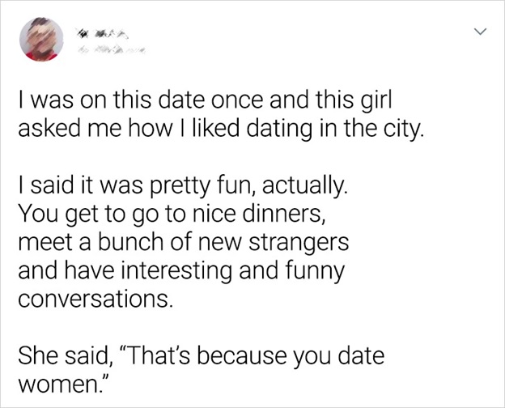
Task: Click the line beginning "She said"
Action: [197, 357]
